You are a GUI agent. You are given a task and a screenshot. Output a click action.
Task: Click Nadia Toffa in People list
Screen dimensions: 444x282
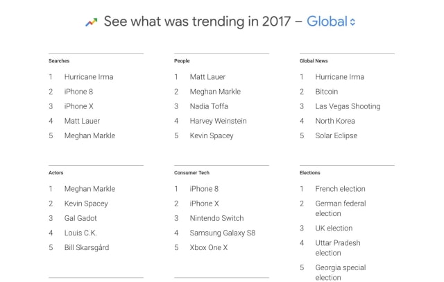[209, 106]
